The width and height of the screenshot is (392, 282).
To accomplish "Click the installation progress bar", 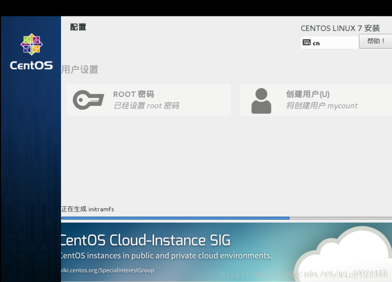I will click(227, 218).
